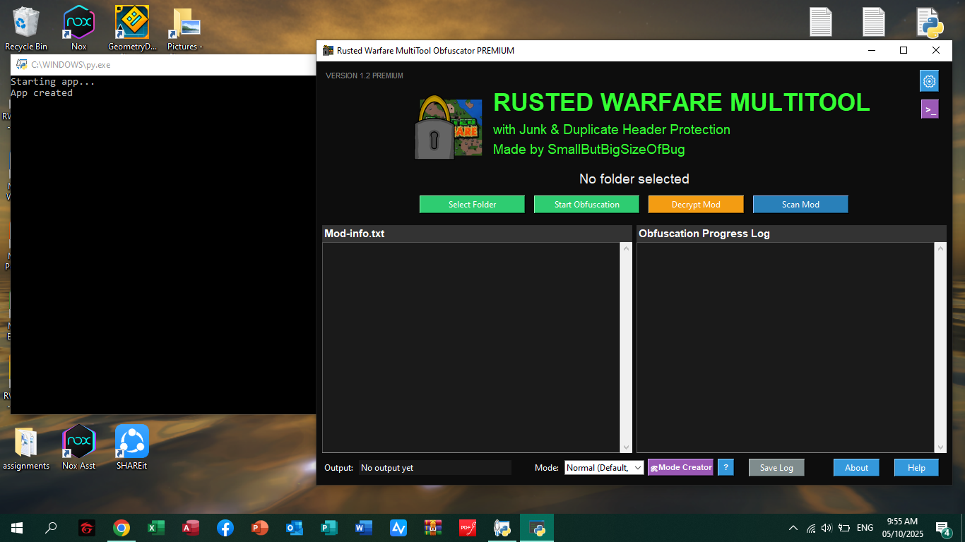Switch to the active Python window taskbar icon

pos(537,528)
